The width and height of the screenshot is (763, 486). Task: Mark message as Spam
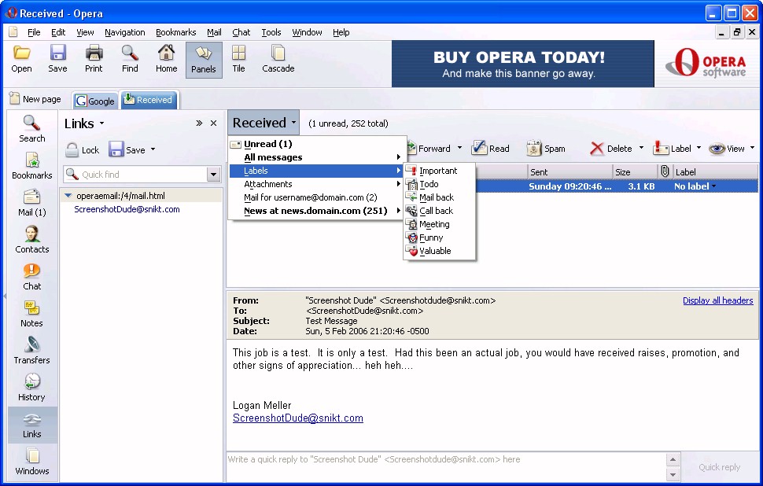point(546,149)
